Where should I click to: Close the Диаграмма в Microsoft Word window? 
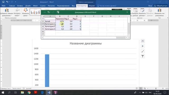coord(127,12)
